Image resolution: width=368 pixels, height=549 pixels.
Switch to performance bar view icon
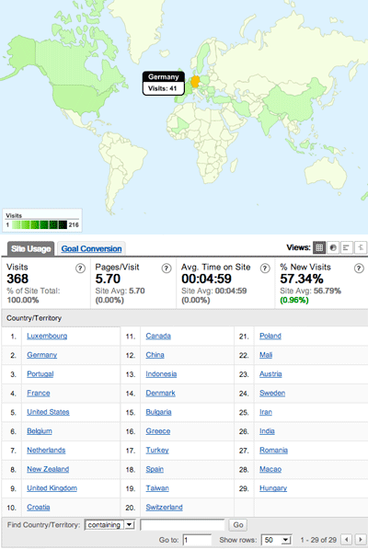[347, 247]
